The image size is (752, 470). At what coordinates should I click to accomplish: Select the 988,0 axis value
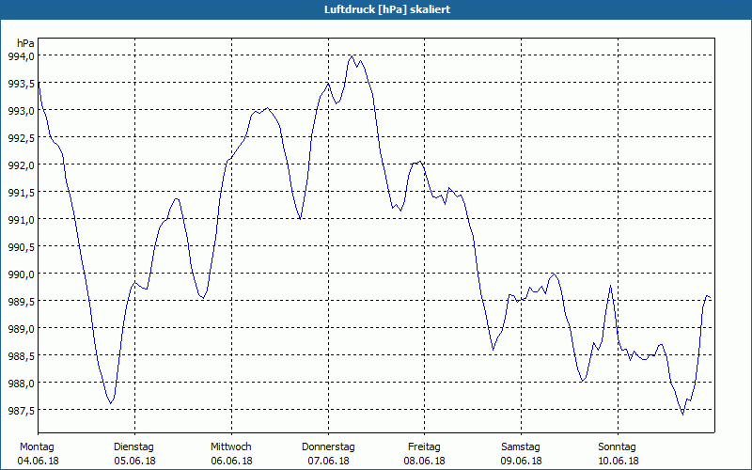[x=21, y=384]
